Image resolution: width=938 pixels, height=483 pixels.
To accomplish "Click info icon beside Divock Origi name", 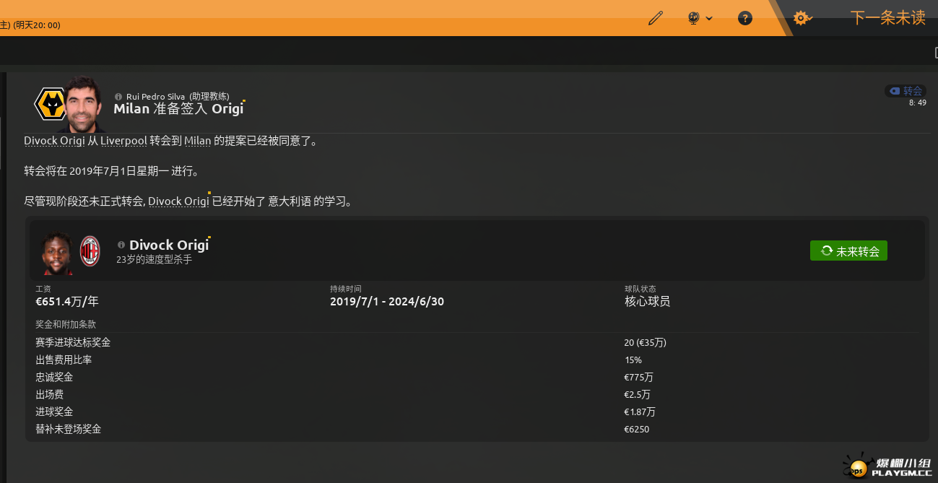I will point(121,245).
